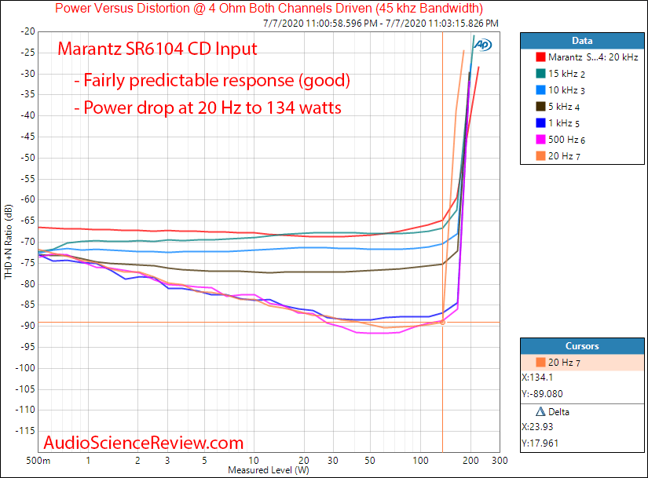648x478 pixels.
Task: Click the light blue 10 kHz legend swatch
Action: pyautogui.click(x=540, y=90)
